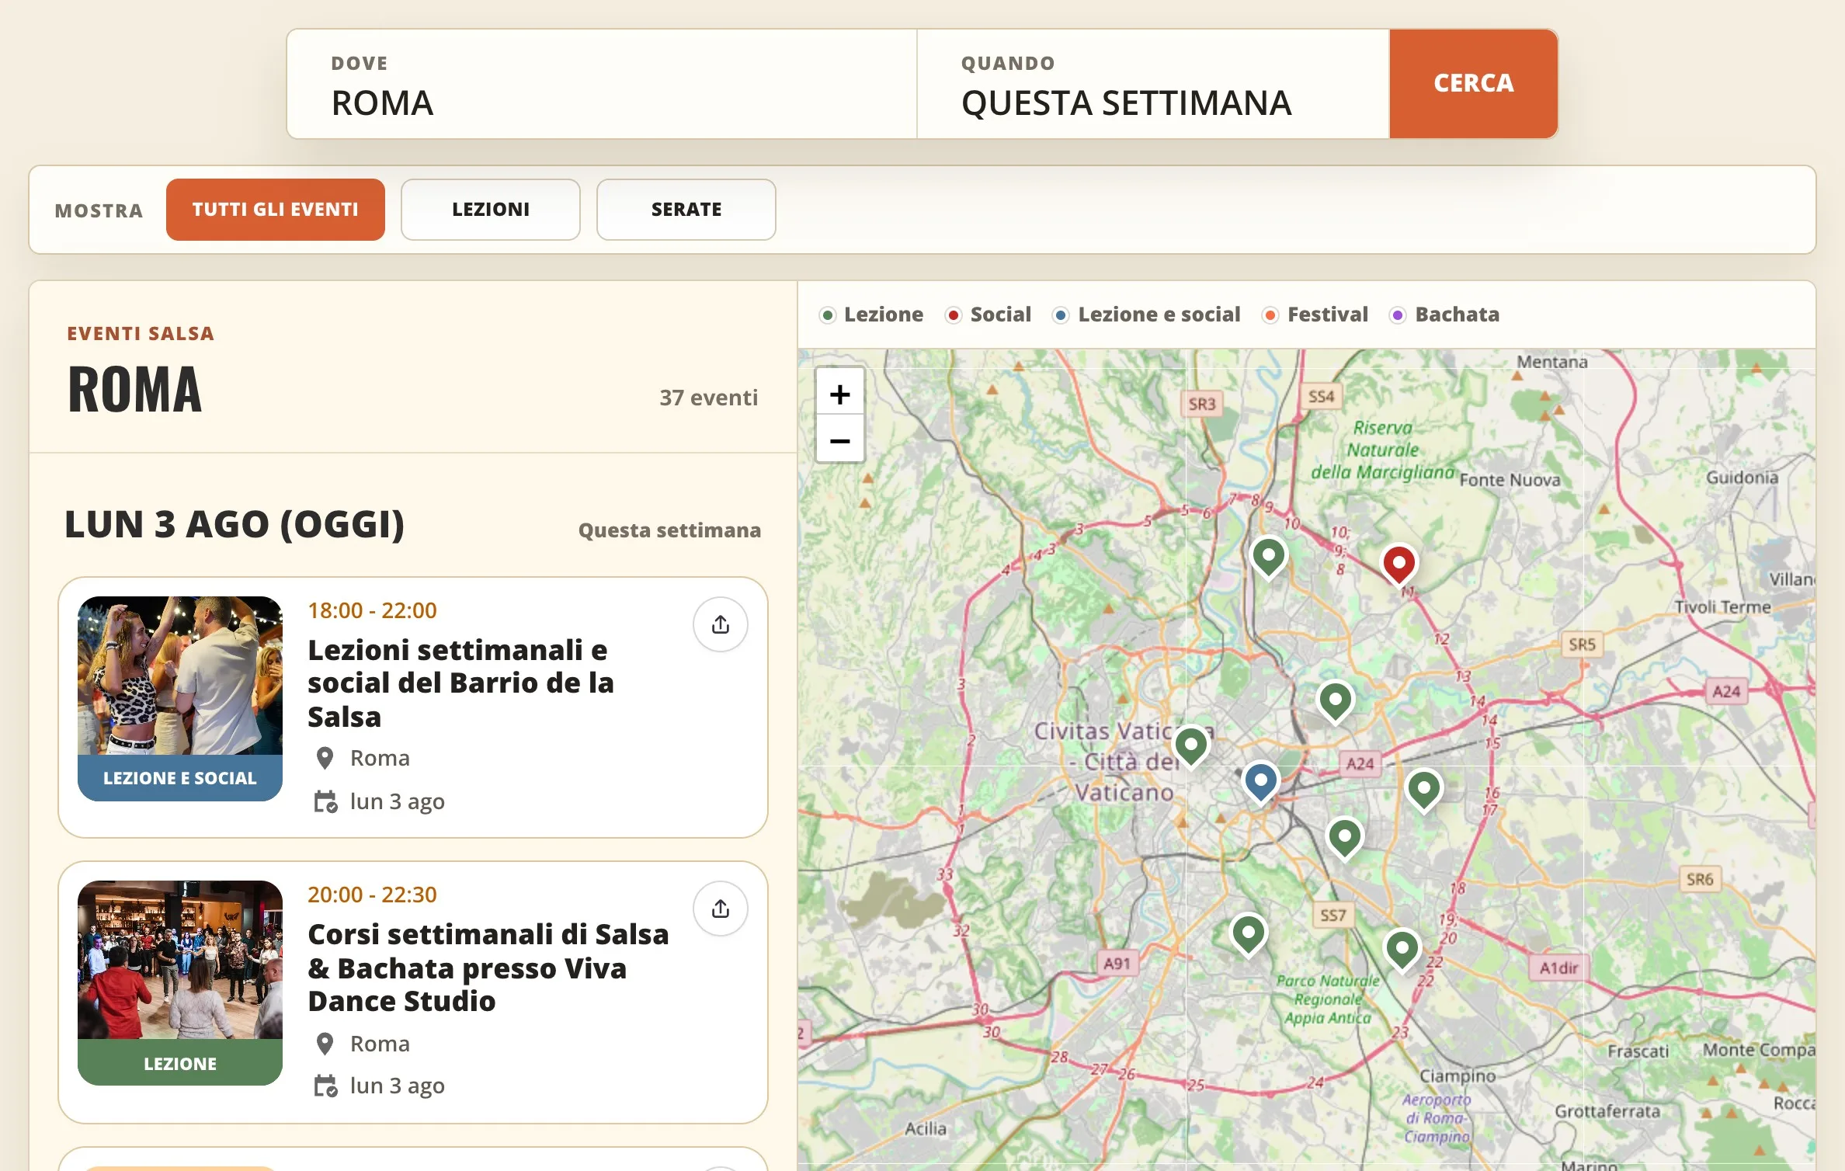
Task: Click the LEZIONE E SOCIAL badge
Action: [180, 778]
